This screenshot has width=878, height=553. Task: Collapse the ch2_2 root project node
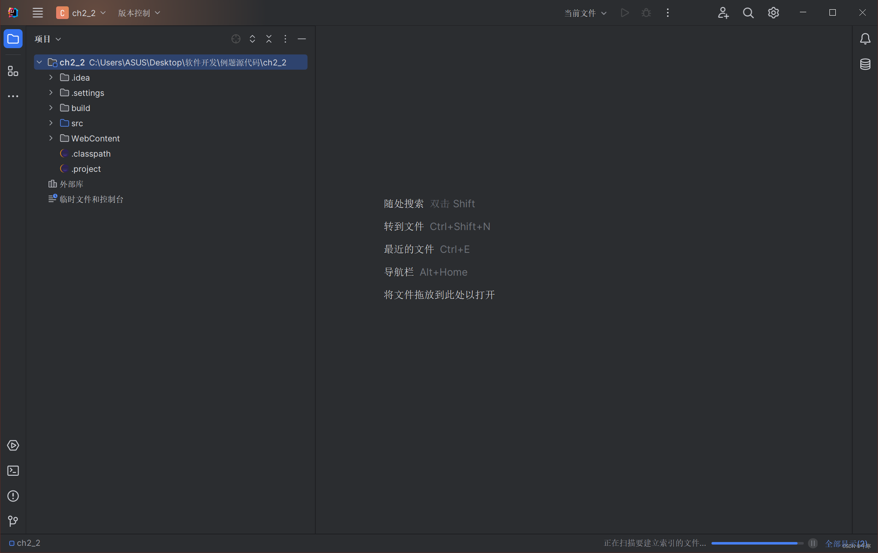(x=39, y=62)
